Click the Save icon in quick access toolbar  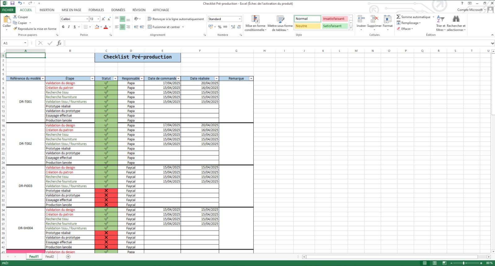(12, 3)
